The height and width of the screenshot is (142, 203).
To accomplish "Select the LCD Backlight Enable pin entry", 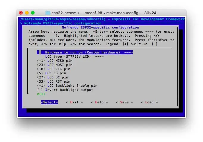I will tap(67, 86).
